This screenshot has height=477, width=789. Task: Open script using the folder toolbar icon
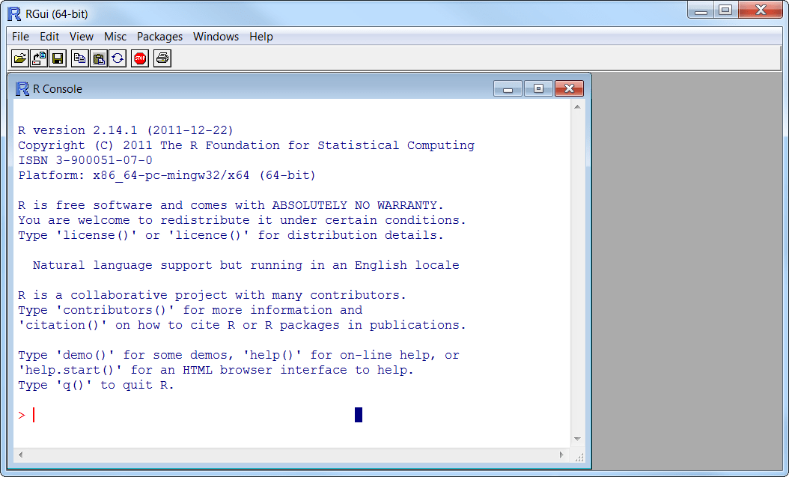coord(20,58)
